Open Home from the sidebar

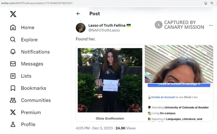tap(22, 28)
